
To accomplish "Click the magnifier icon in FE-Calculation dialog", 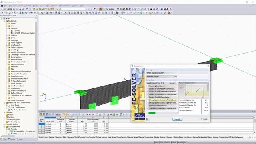I will tap(148, 119).
